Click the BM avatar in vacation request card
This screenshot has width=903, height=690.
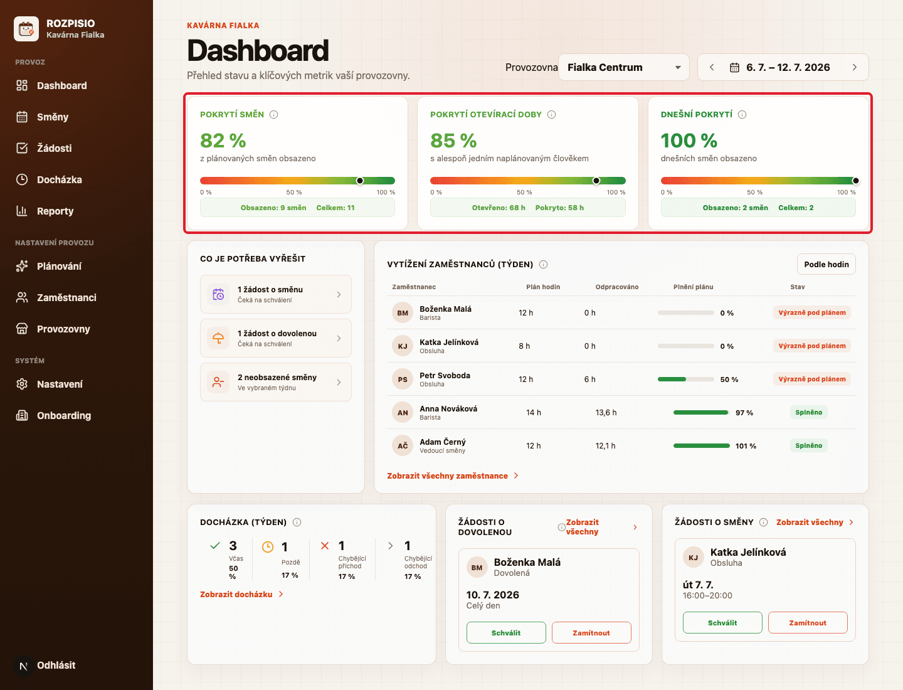click(x=477, y=567)
